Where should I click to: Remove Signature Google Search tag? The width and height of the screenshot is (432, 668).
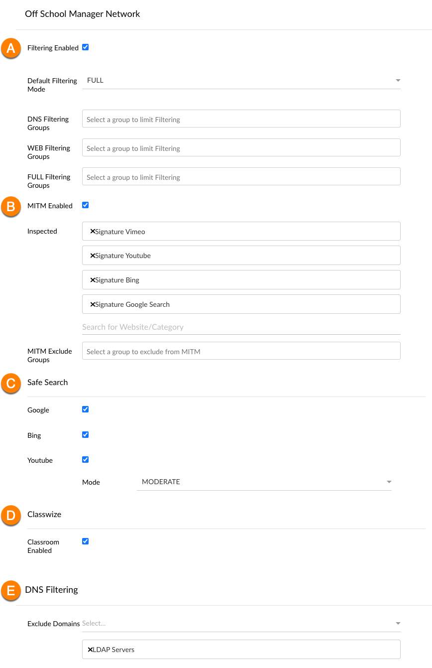(x=93, y=304)
